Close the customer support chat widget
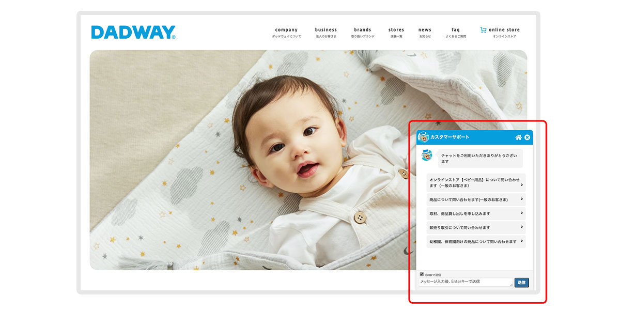This screenshot has height=310, width=620. coord(527,137)
